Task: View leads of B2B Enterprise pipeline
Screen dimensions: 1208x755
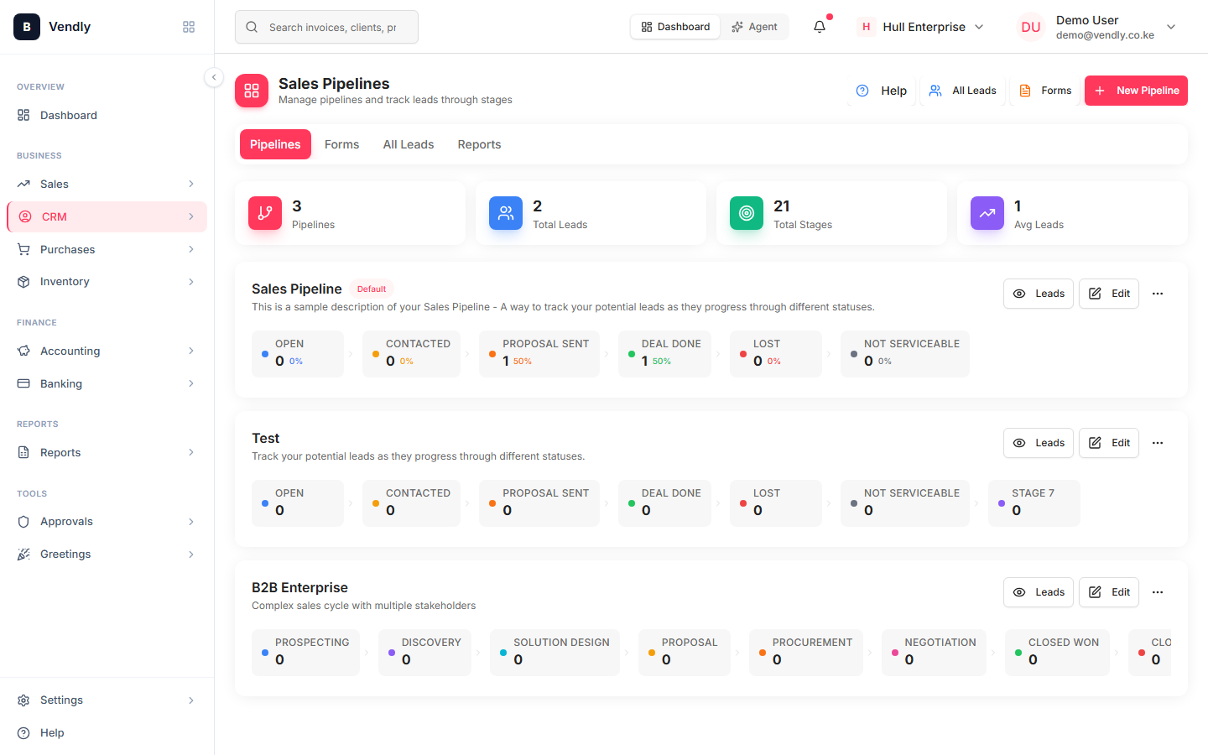Action: click(x=1039, y=592)
